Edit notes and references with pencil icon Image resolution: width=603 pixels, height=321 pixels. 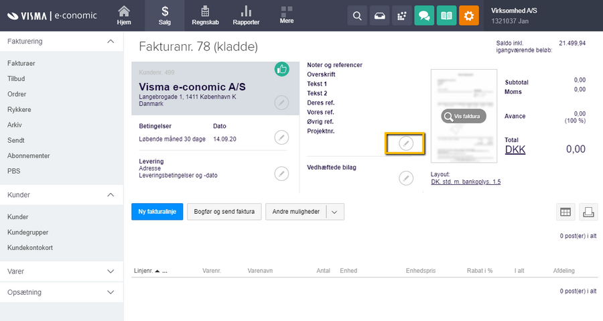point(406,143)
